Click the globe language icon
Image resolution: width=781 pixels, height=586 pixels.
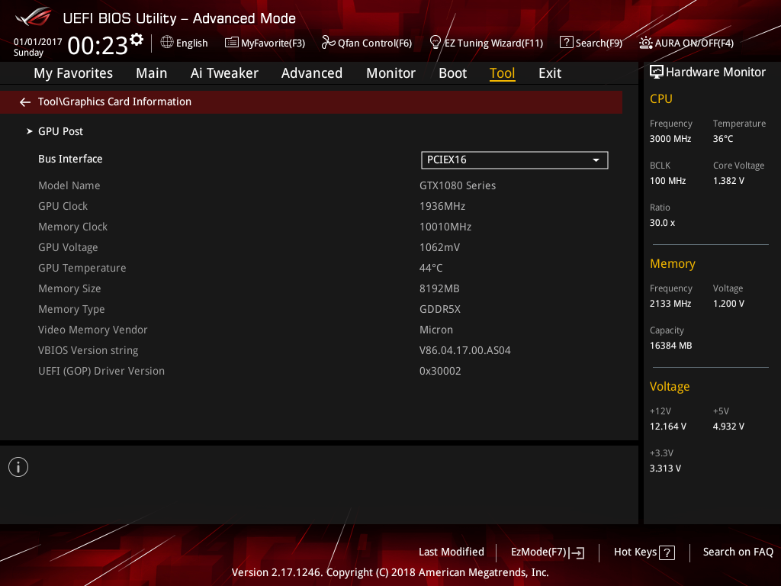point(167,43)
